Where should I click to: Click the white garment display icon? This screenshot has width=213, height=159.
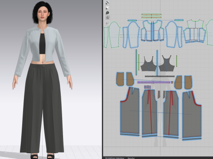point(107,8)
